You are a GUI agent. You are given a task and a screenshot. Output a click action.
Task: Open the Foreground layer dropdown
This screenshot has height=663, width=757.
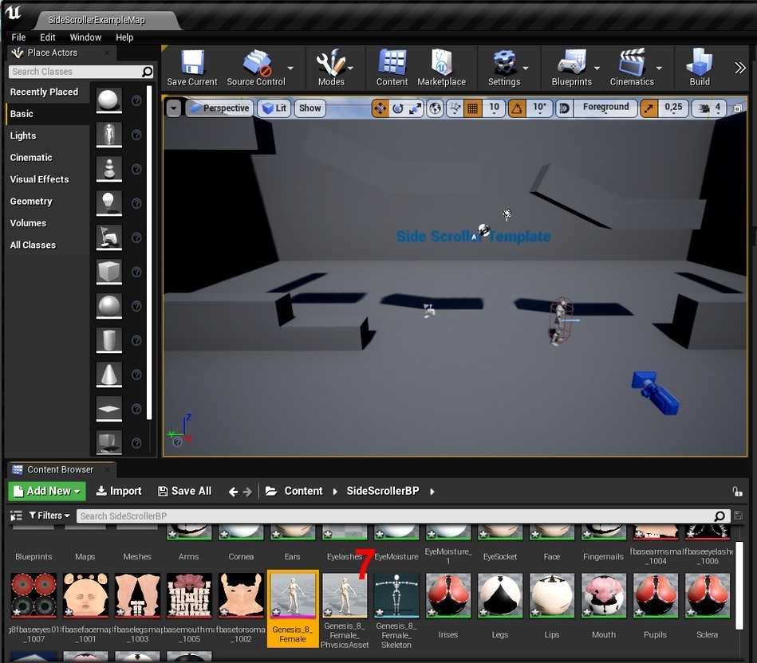coord(605,108)
